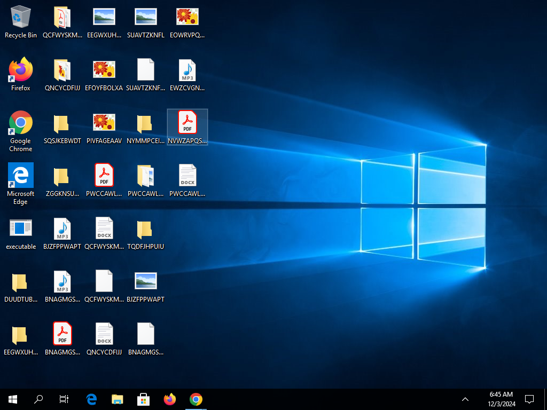Open the Windows Start menu
Image resolution: width=547 pixels, height=410 pixels.
point(13,399)
